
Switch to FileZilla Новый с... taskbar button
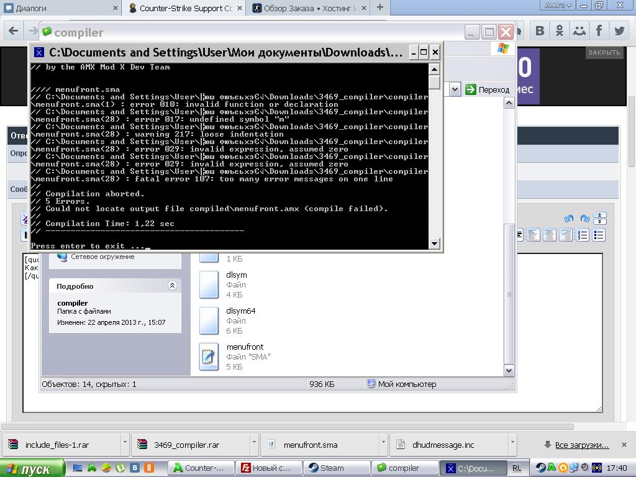point(270,468)
